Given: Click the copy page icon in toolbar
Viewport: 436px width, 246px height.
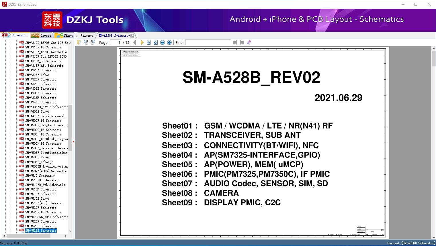Looking at the screenshot, I should 79,42.
